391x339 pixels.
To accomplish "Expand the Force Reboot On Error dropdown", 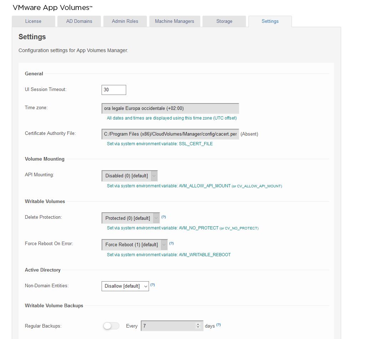I will tap(135, 245).
